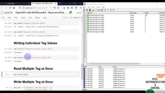Click the Jupyter logo
The height and width of the screenshot is (93, 165).
(6, 13)
